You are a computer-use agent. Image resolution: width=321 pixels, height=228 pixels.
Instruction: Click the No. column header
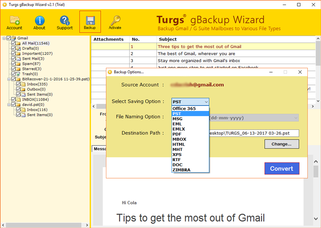(143, 39)
